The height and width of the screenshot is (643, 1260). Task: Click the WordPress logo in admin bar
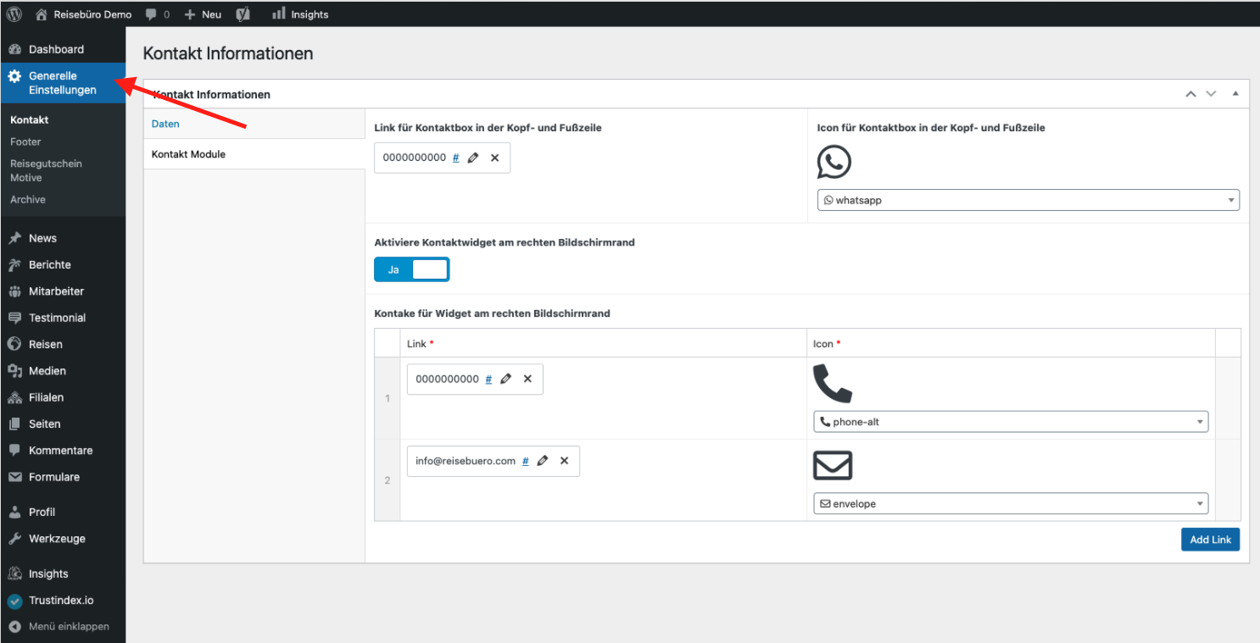pyautogui.click(x=14, y=14)
